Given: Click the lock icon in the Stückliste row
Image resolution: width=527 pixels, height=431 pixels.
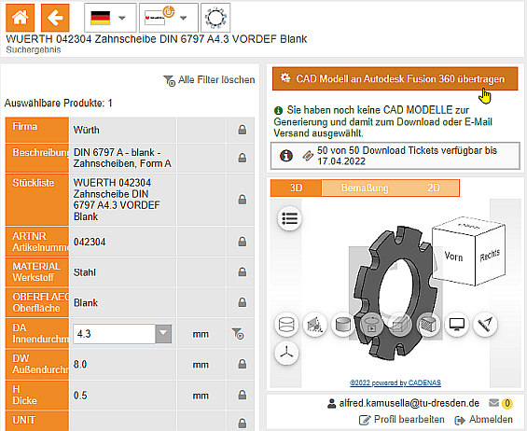Looking at the screenshot, I should (x=242, y=200).
